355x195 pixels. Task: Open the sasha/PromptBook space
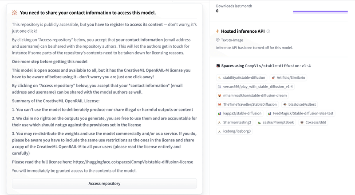click(276, 122)
